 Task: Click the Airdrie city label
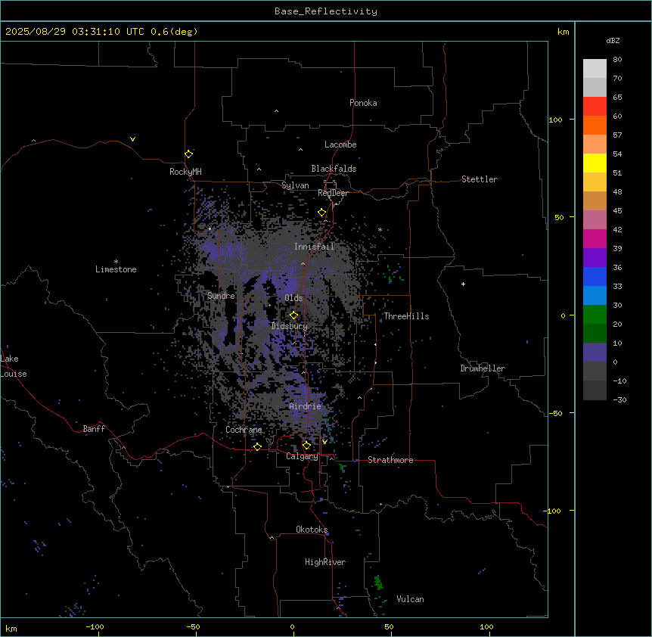(x=306, y=406)
